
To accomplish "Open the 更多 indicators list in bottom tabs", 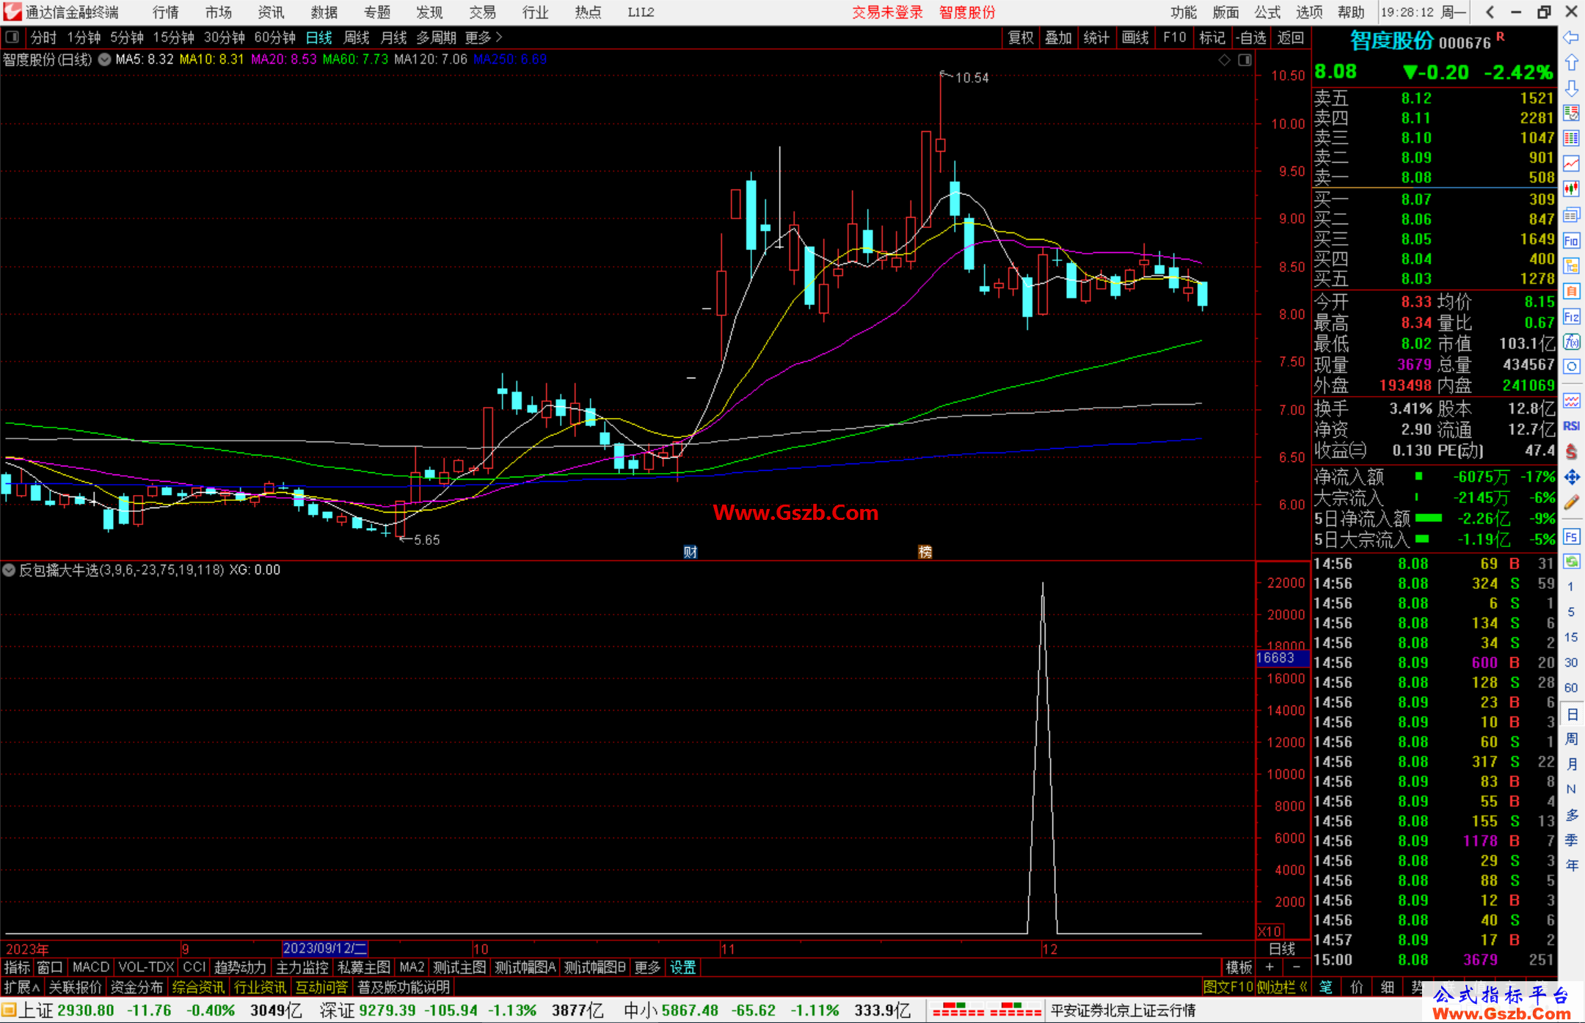I will 647,967.
